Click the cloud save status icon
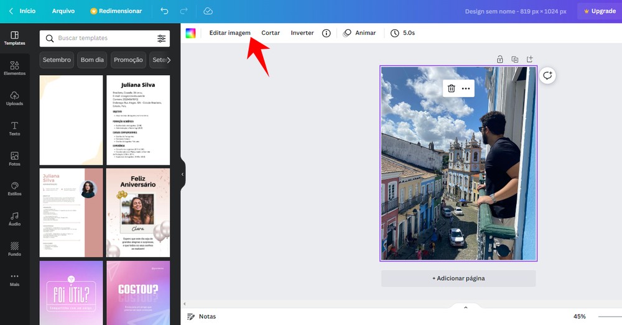Screen dimensions: 622x325 pyautogui.click(x=208, y=11)
